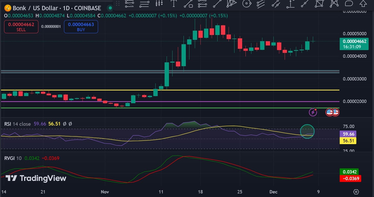Click the spread value 0.00000001

[51, 27]
